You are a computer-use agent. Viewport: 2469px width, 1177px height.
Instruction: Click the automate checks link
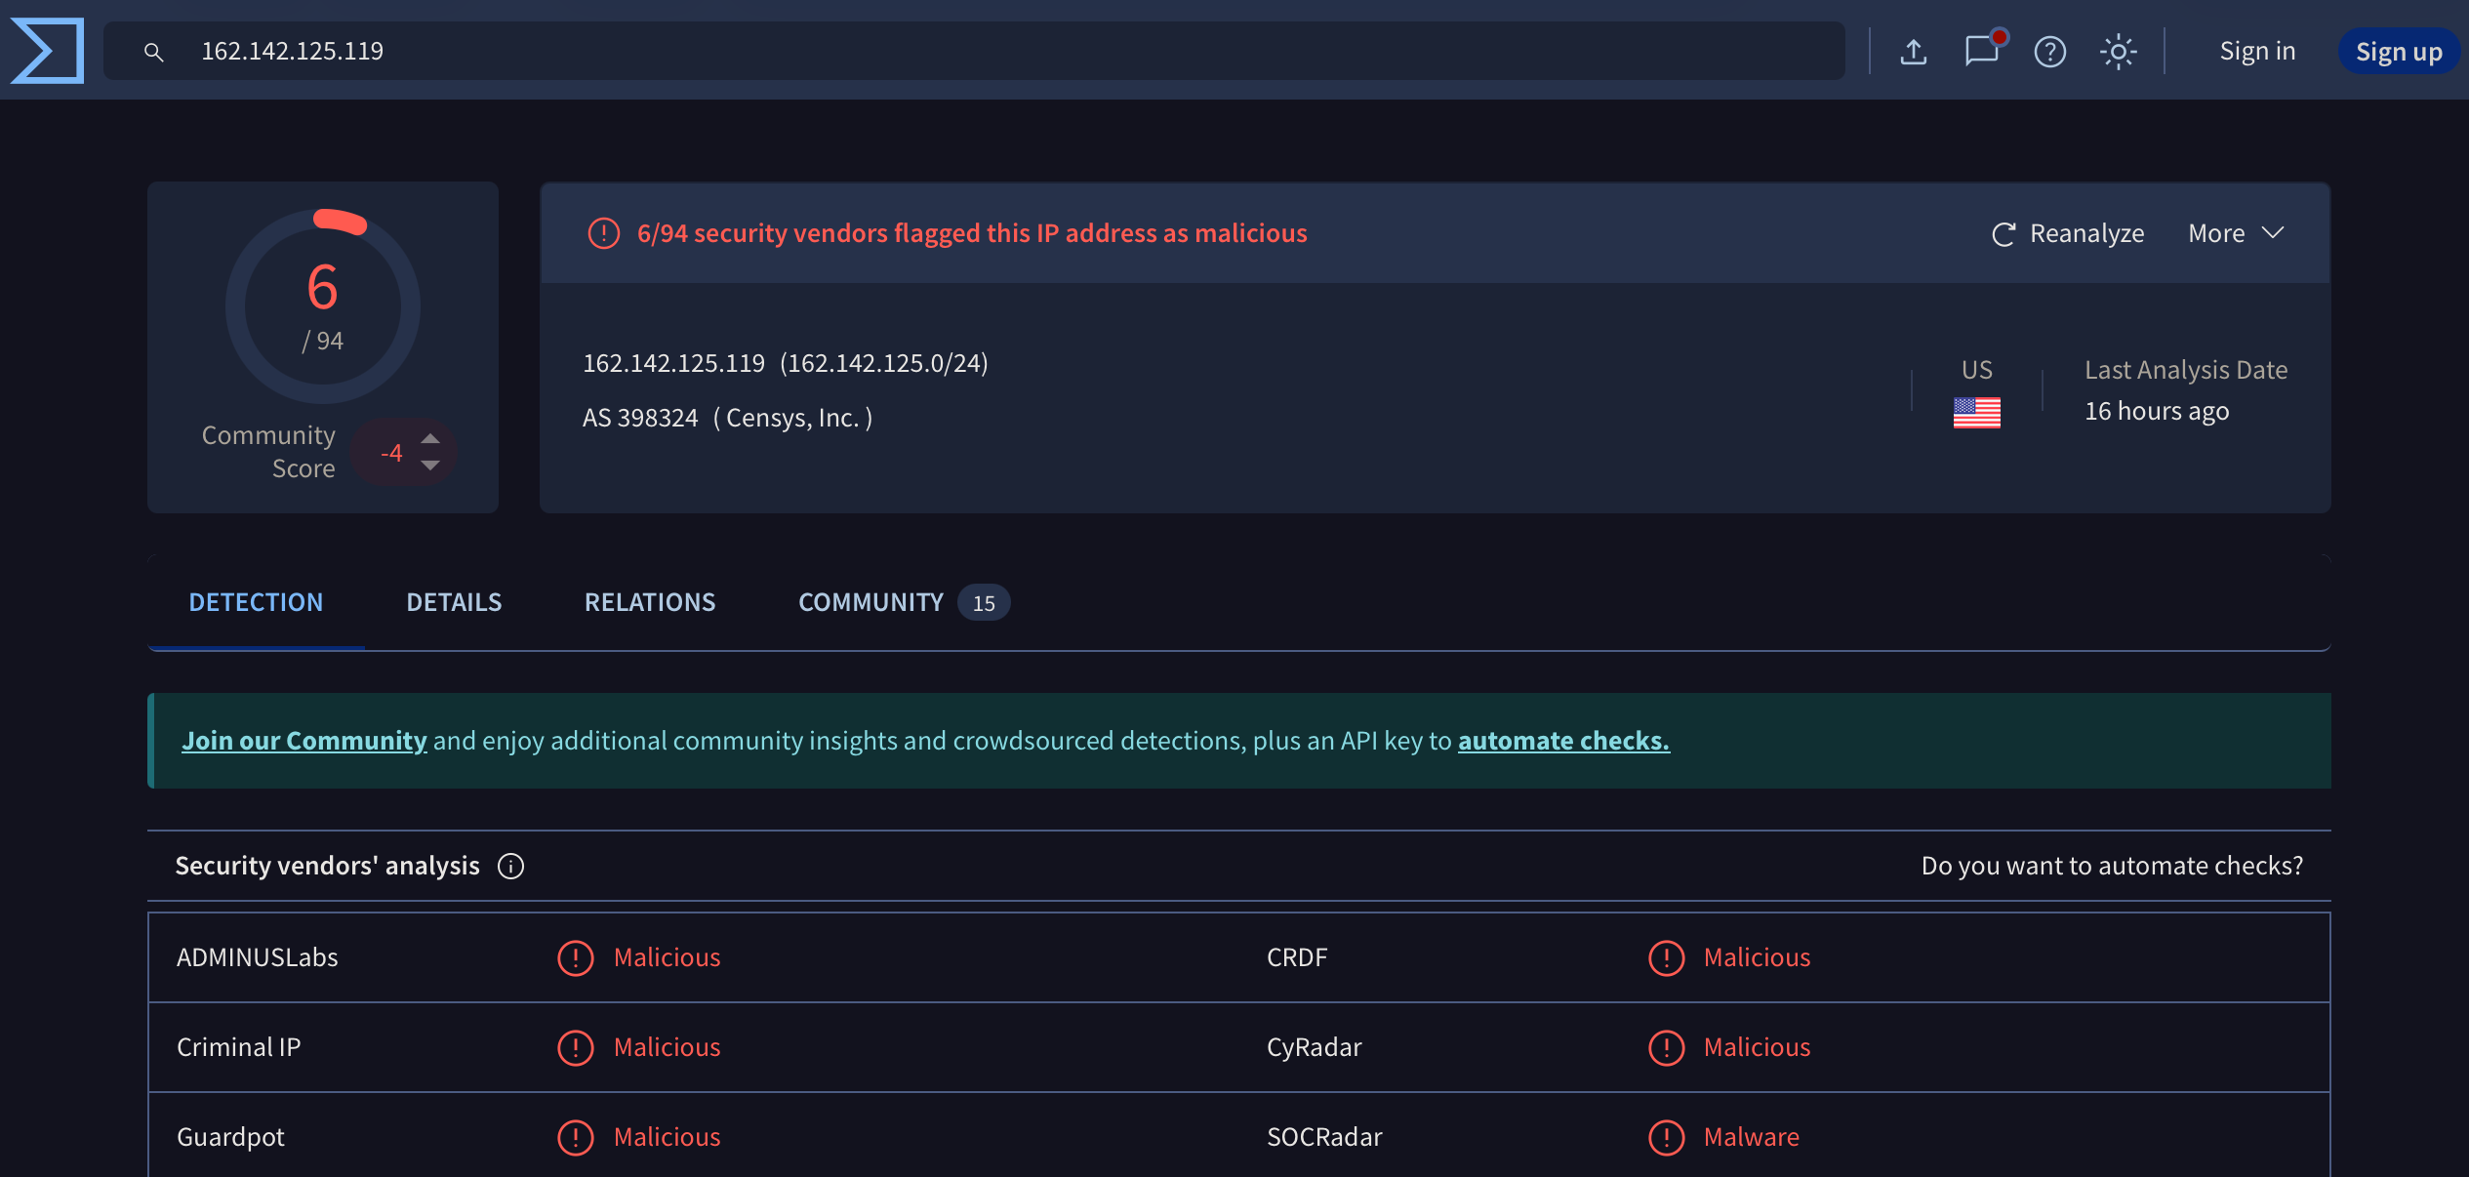coord(1563,741)
